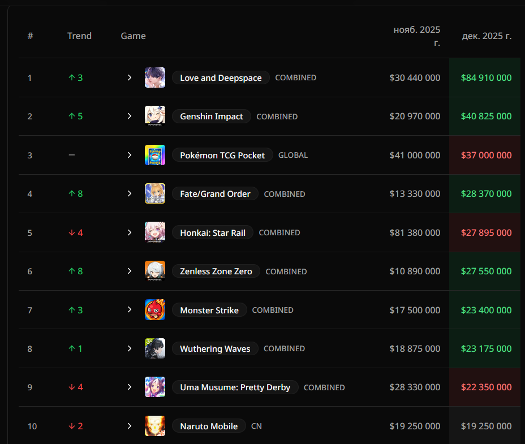Click the $13 330 000 November value
The width and height of the screenshot is (525, 444).
tap(415, 193)
